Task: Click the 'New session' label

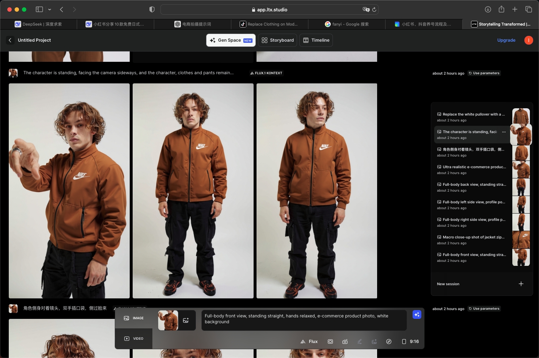Action: (x=448, y=284)
